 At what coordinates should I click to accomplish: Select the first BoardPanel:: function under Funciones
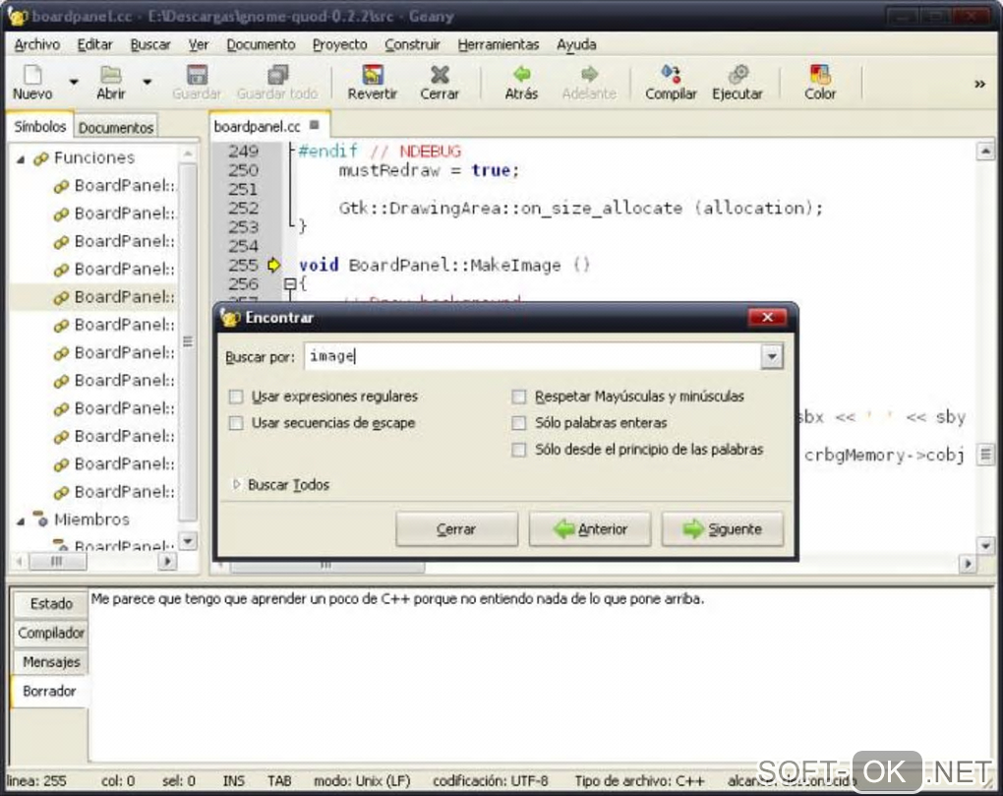point(124,186)
